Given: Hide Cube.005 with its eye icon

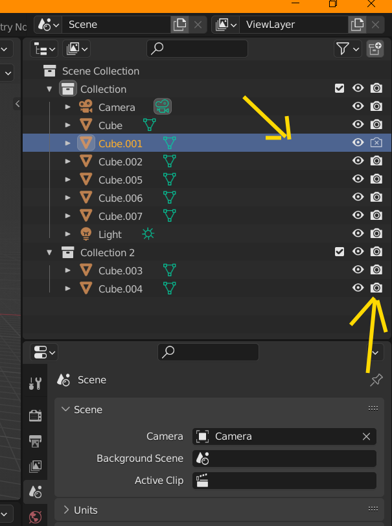Looking at the screenshot, I should [358, 179].
